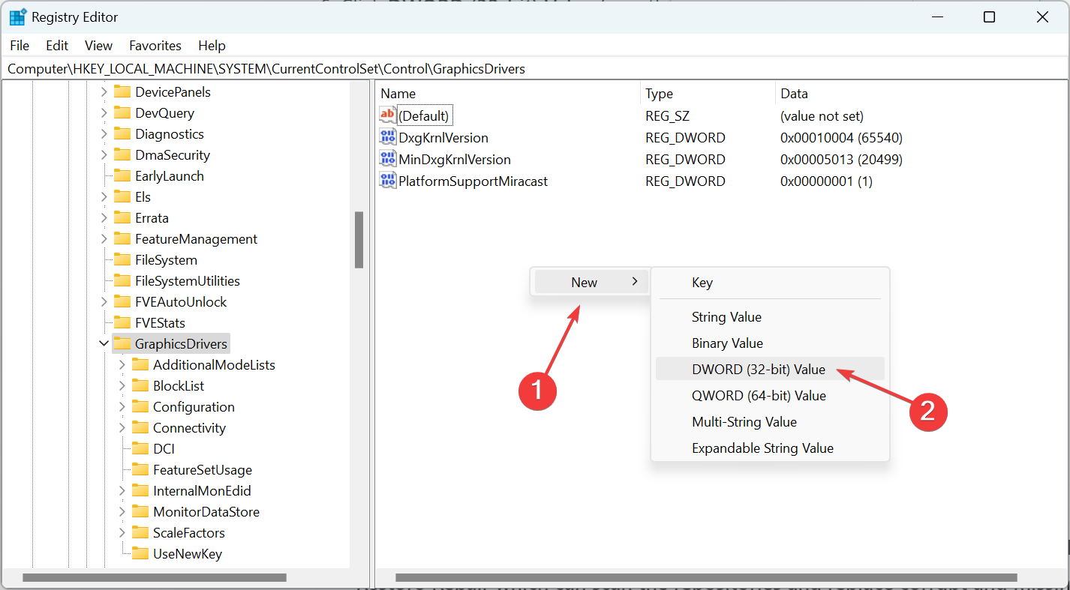Expand the DevQuery tree node
The width and height of the screenshot is (1070, 590).
104,112
